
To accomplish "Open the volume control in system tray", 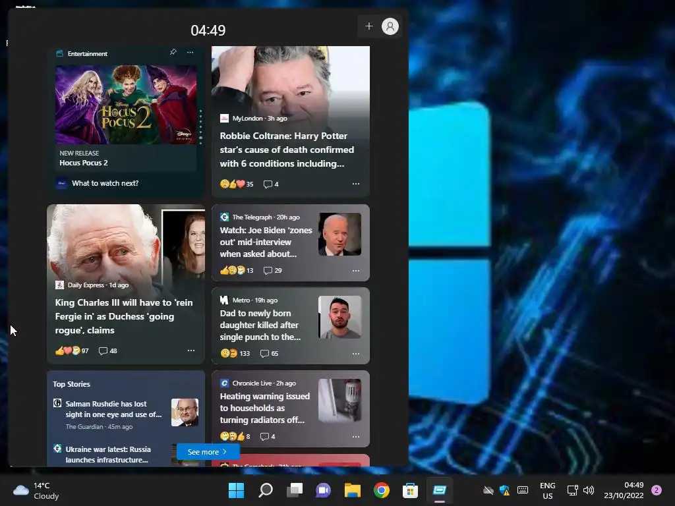I will [589, 490].
